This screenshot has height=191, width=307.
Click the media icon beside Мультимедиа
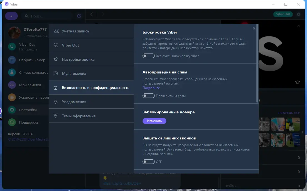click(56, 73)
